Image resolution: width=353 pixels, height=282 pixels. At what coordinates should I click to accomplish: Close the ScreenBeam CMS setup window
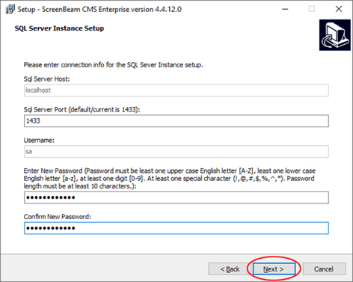[339, 9]
